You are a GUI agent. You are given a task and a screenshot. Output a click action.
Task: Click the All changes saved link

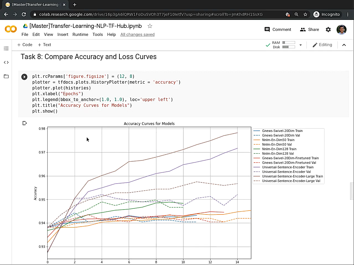(x=137, y=35)
